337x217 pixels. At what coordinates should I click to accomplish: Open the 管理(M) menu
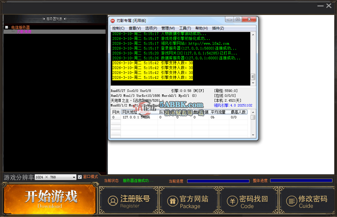click(x=168, y=28)
